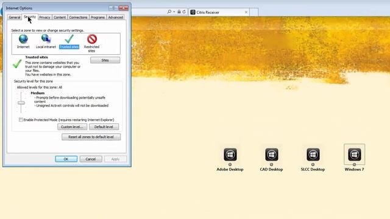Click the security level slider handle

click(x=21, y=103)
